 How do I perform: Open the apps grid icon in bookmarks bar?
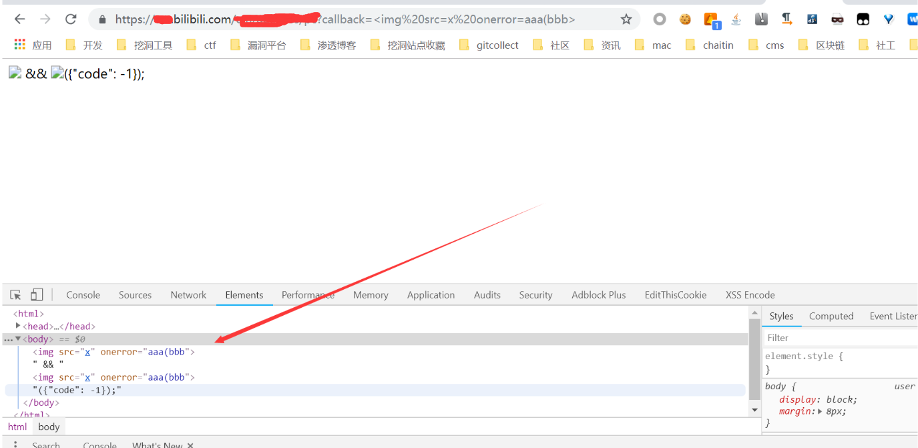[20, 45]
